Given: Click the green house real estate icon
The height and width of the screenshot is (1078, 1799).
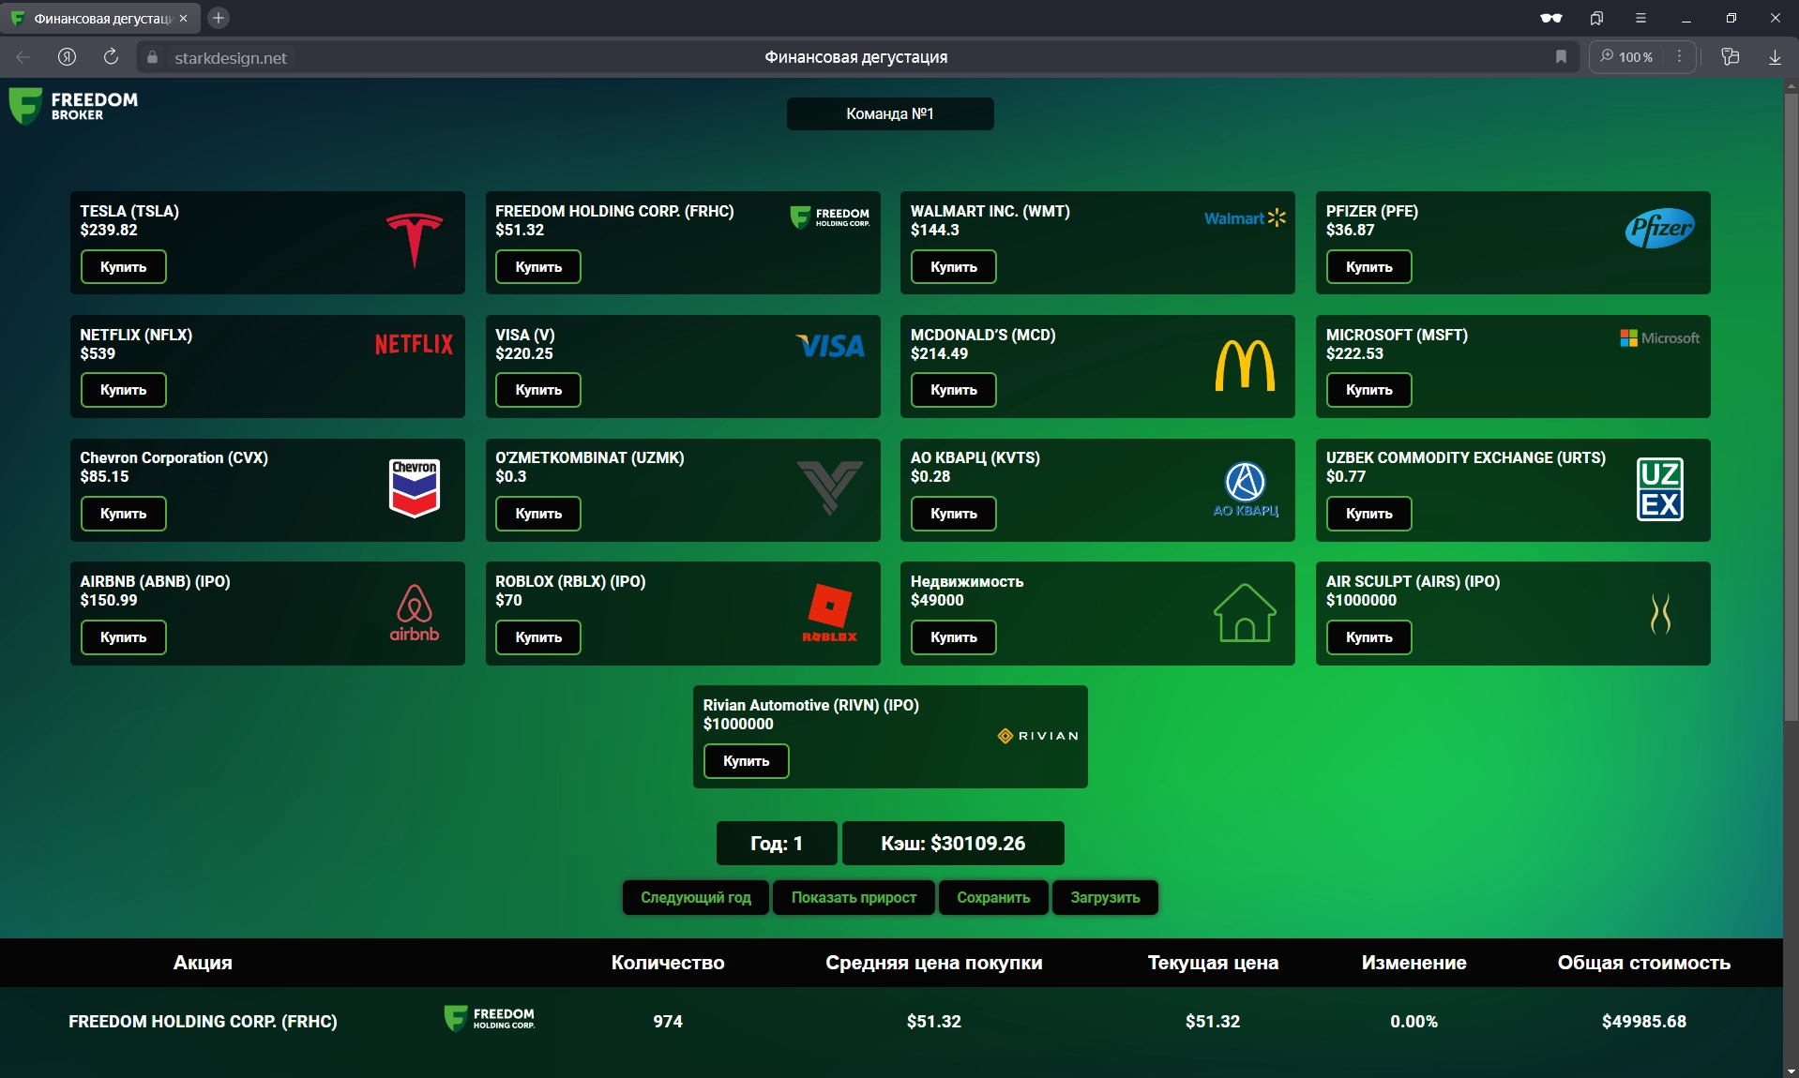Looking at the screenshot, I should pos(1245,613).
